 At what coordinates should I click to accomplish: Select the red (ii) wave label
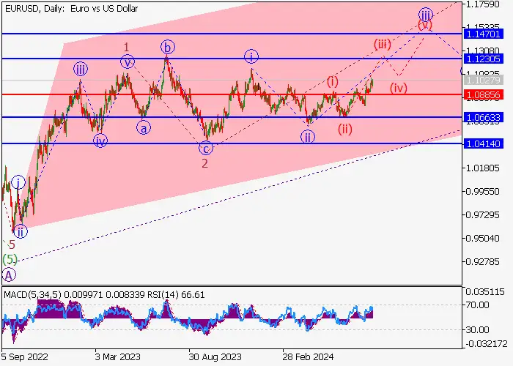[345, 129]
